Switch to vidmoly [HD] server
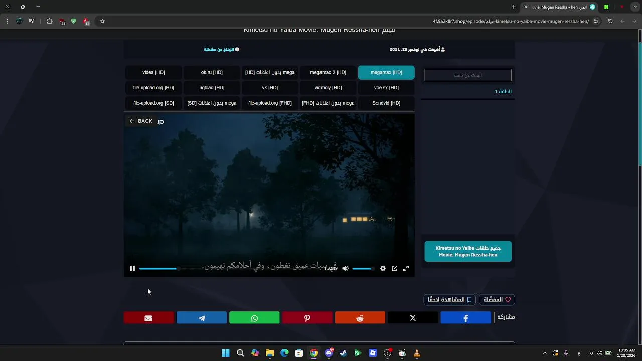 coord(328,88)
